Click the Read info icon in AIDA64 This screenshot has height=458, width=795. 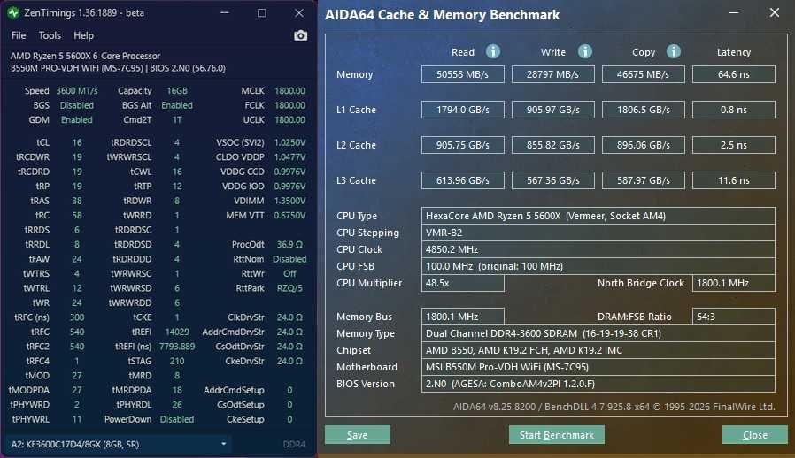(493, 51)
